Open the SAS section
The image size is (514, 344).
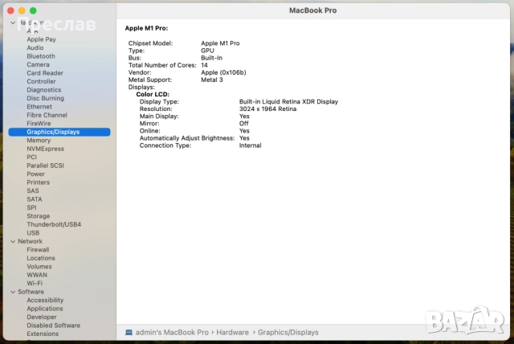(x=33, y=190)
